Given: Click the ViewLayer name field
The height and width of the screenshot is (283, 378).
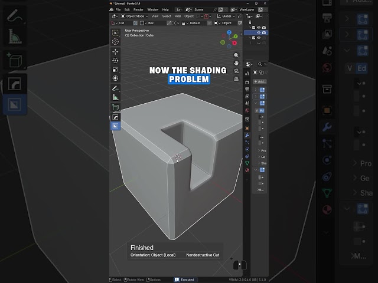Looking at the screenshot, I should (247, 9).
